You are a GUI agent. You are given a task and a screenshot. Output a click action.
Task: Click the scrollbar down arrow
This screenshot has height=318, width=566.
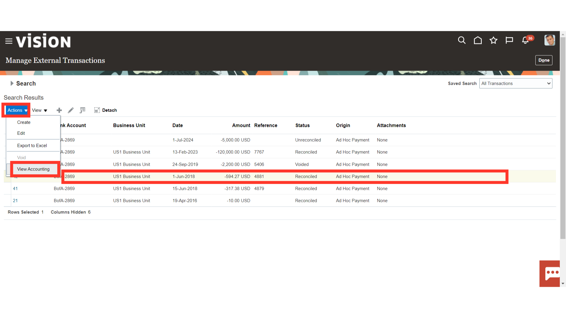click(x=563, y=284)
